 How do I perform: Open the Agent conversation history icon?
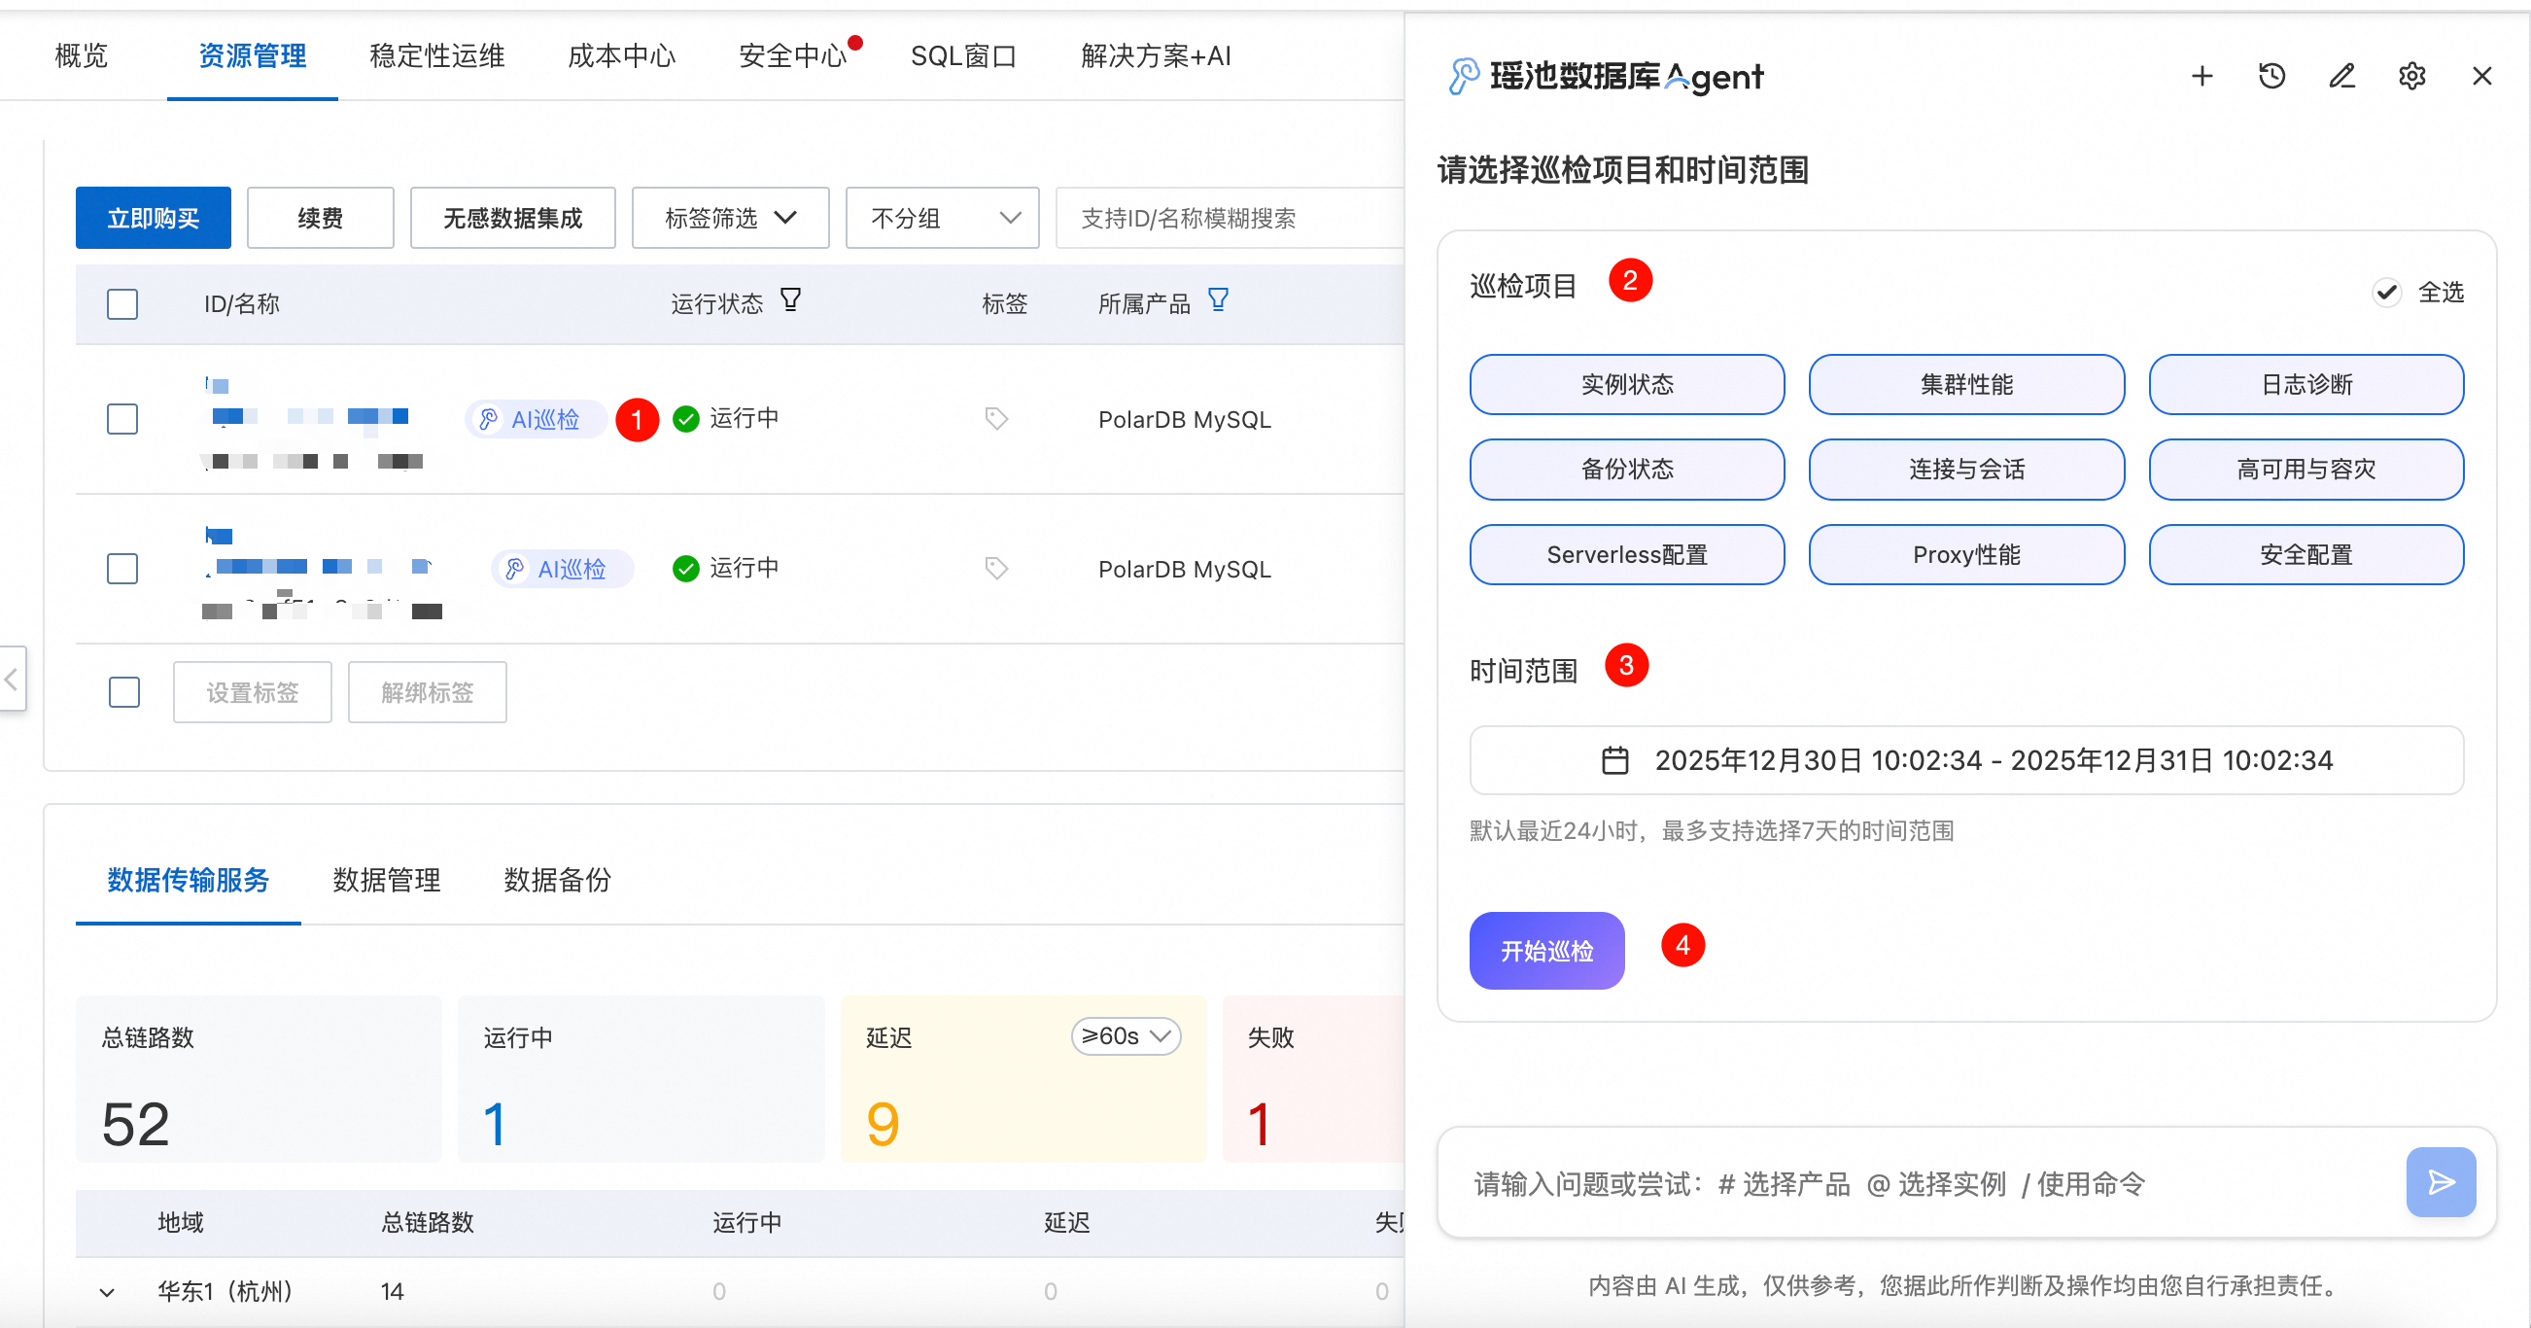click(2271, 76)
